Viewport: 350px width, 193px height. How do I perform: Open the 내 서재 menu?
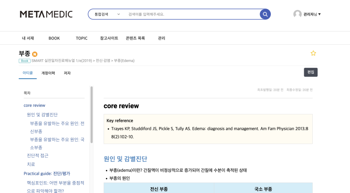tap(28, 38)
